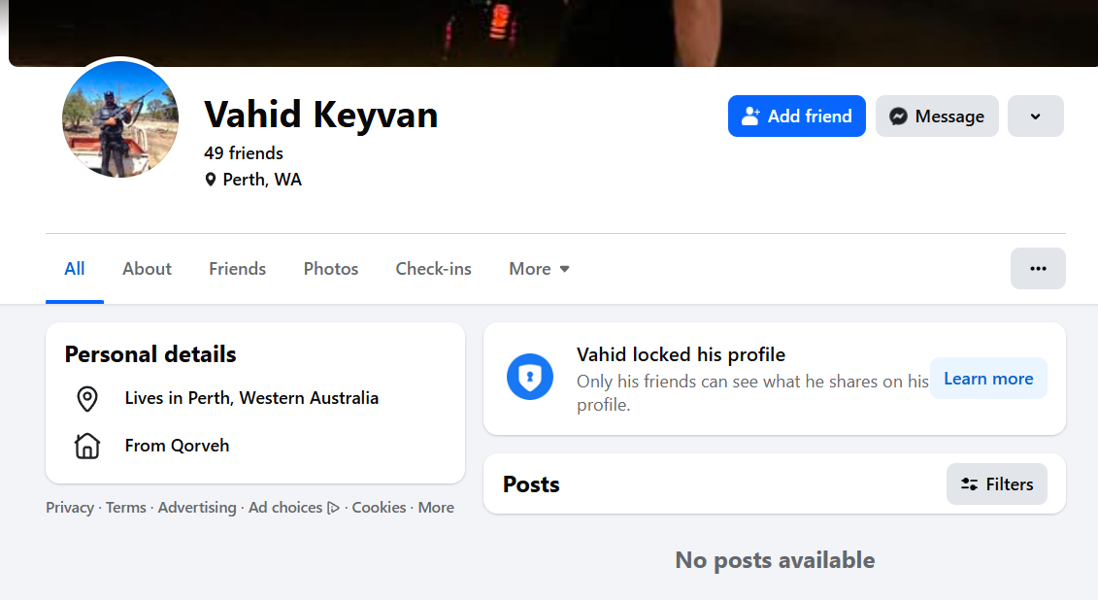Click the locked profile shield icon
The image size is (1098, 600).
tap(530, 378)
